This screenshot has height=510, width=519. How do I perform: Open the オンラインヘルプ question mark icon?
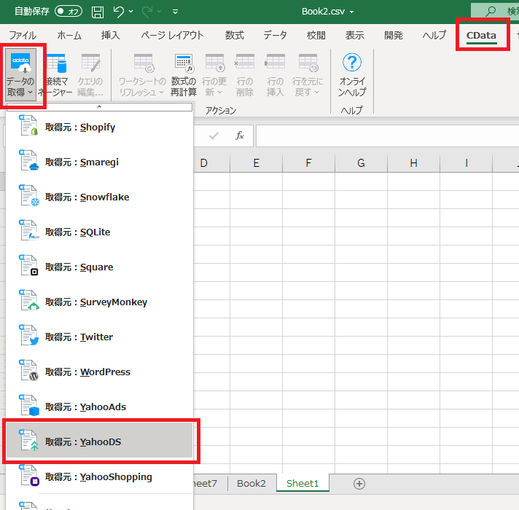352,62
